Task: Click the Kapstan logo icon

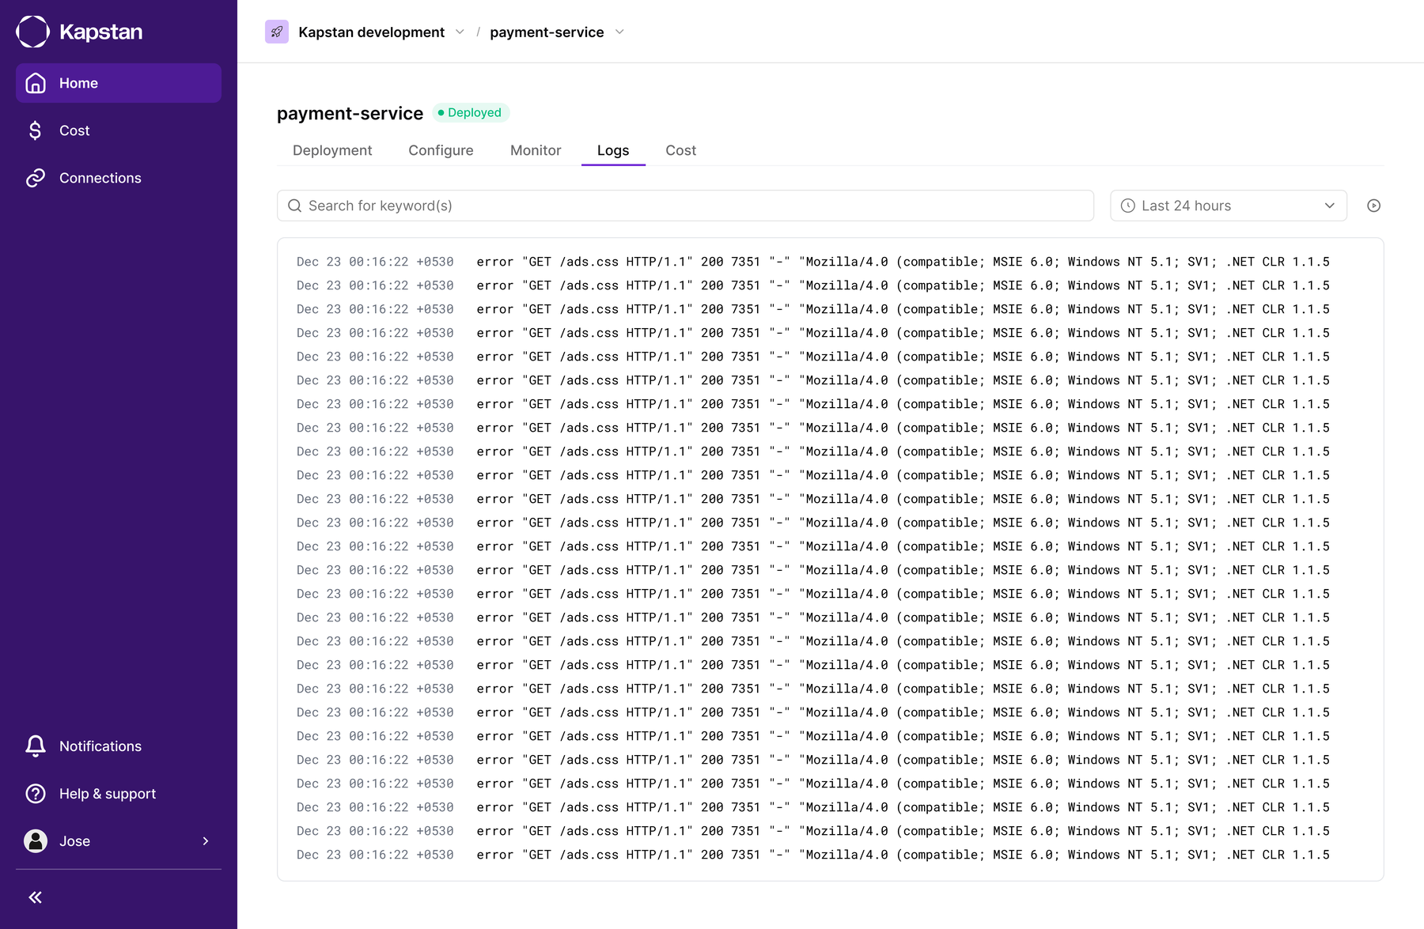Action: coord(33,32)
